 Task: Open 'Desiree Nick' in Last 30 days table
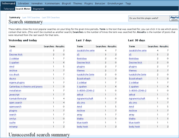point(136,62)
